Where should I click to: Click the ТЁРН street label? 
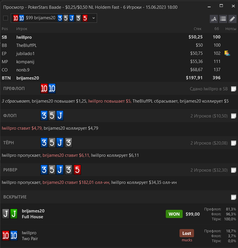(8, 143)
